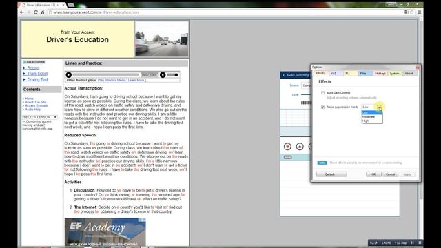Click the browser Forward arrow
This screenshot has height=248, width=441.
29,12
